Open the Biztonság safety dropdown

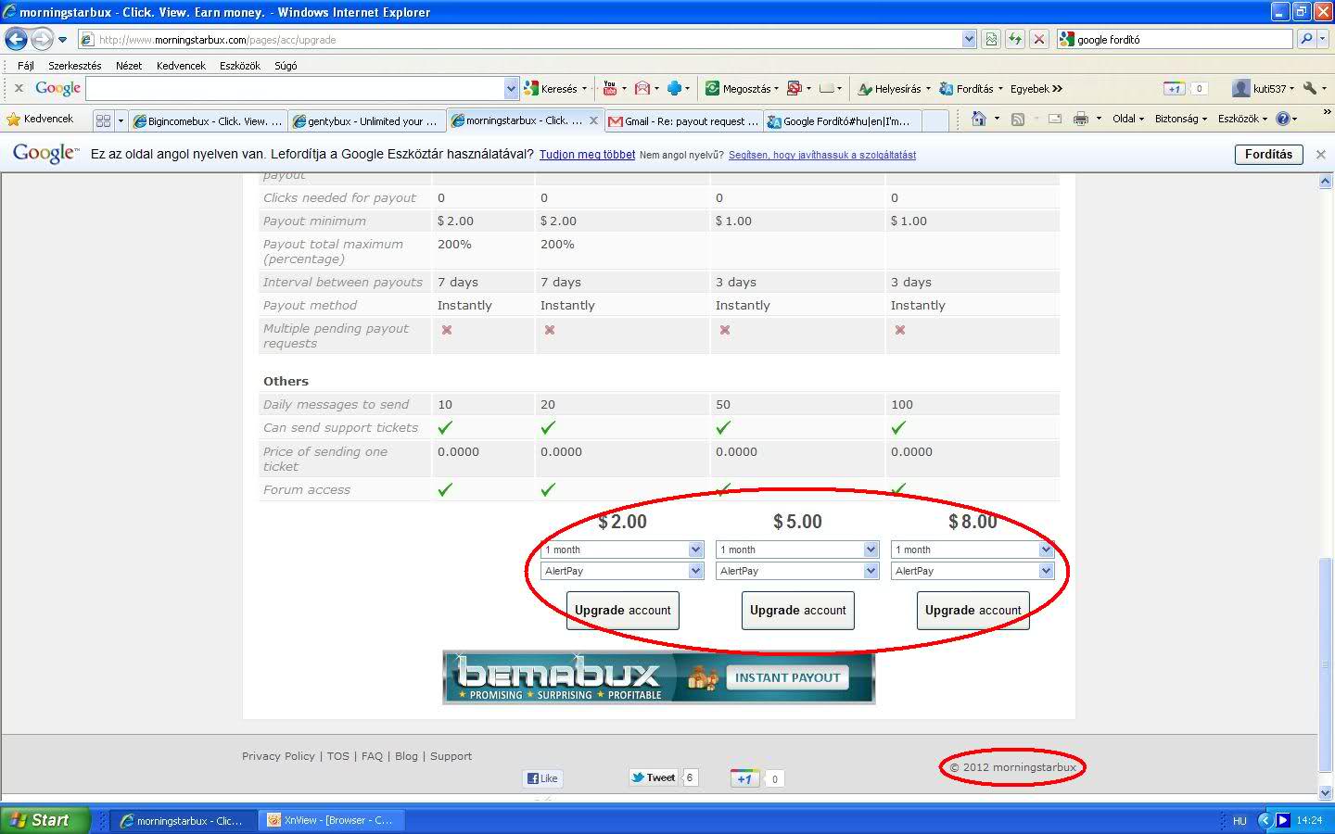[1181, 119]
